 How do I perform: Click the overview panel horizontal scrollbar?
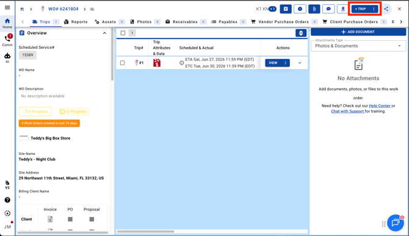pos(63,232)
